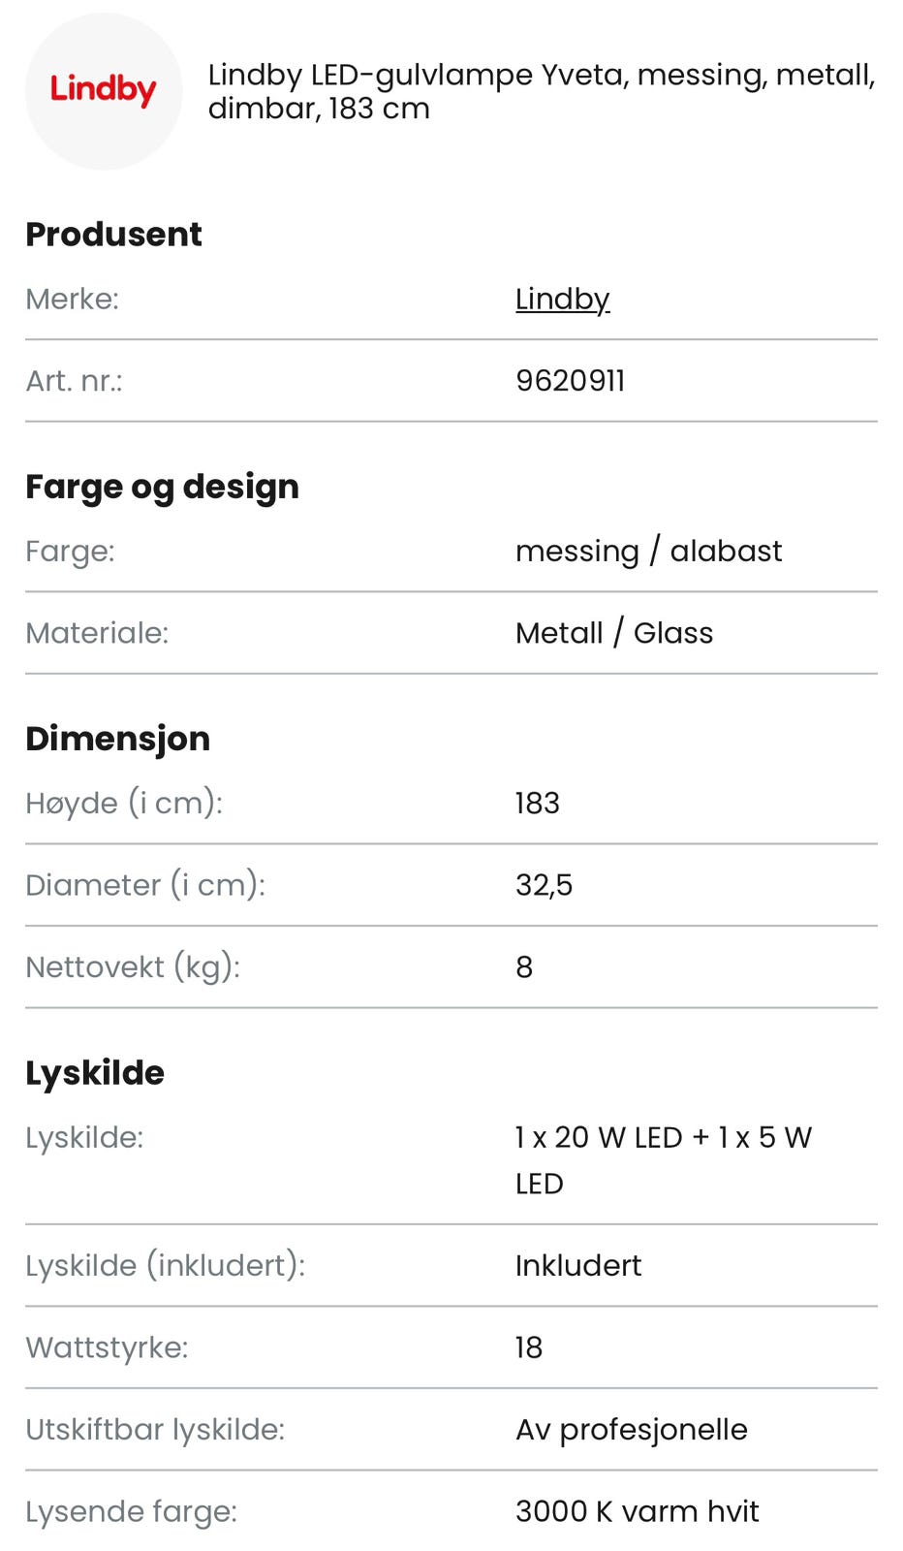Click the height value 183
The image size is (903, 1551).
(537, 804)
